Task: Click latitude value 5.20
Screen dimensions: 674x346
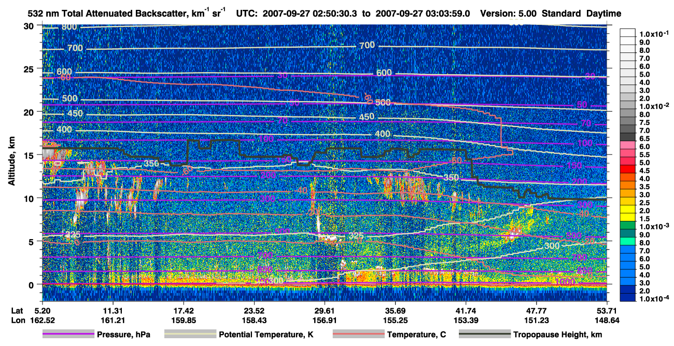Action: click(42, 311)
